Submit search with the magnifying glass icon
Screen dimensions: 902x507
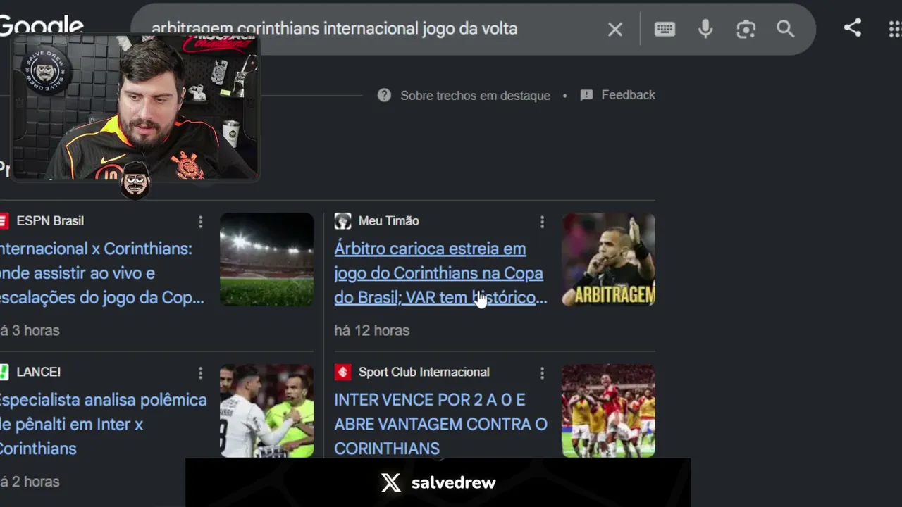786,29
